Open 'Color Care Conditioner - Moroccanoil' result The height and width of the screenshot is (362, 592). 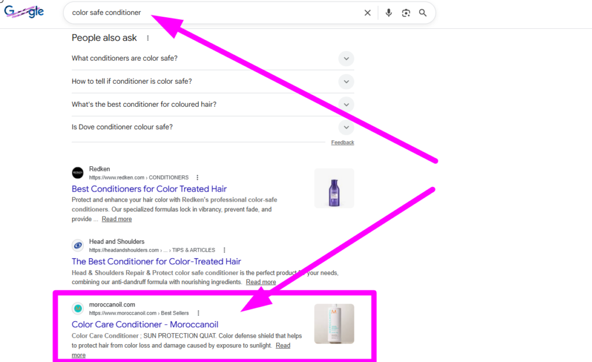coord(145,324)
